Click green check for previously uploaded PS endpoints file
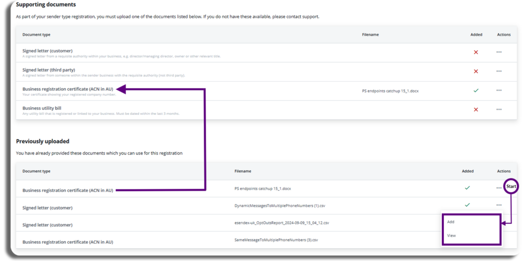 pos(467,188)
